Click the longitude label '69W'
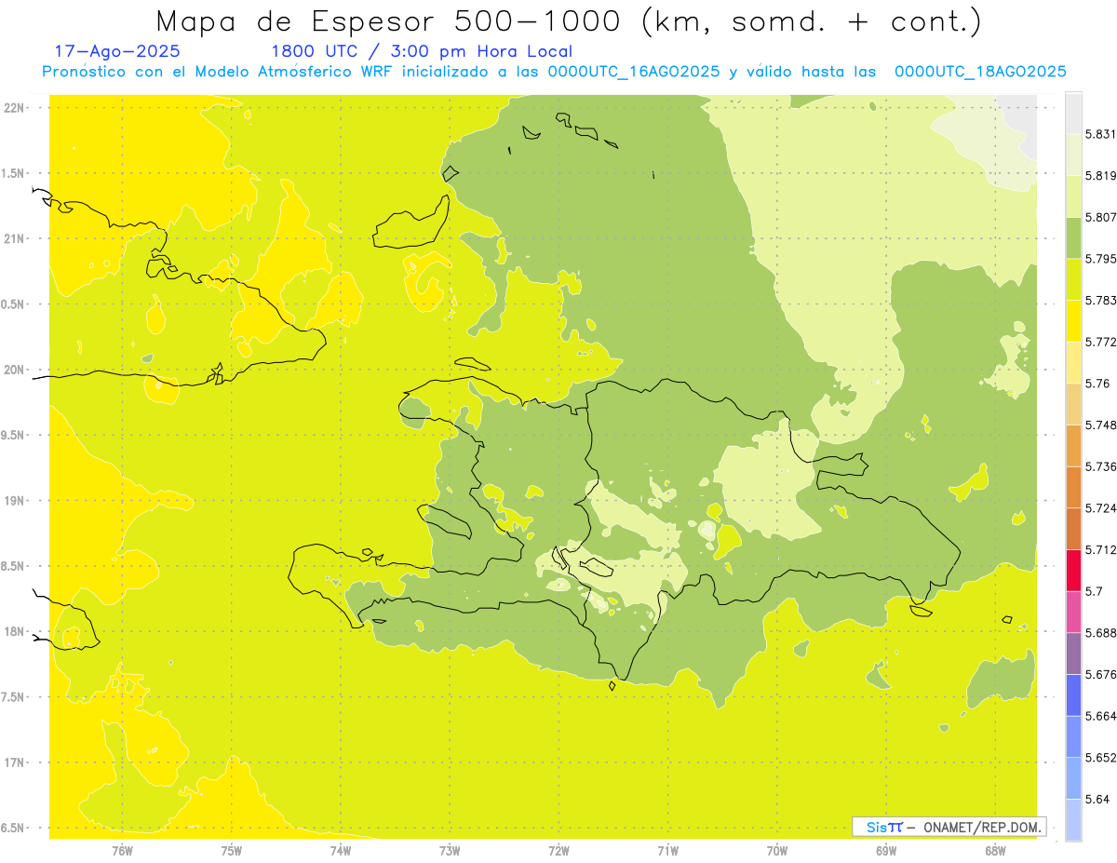 (886, 851)
